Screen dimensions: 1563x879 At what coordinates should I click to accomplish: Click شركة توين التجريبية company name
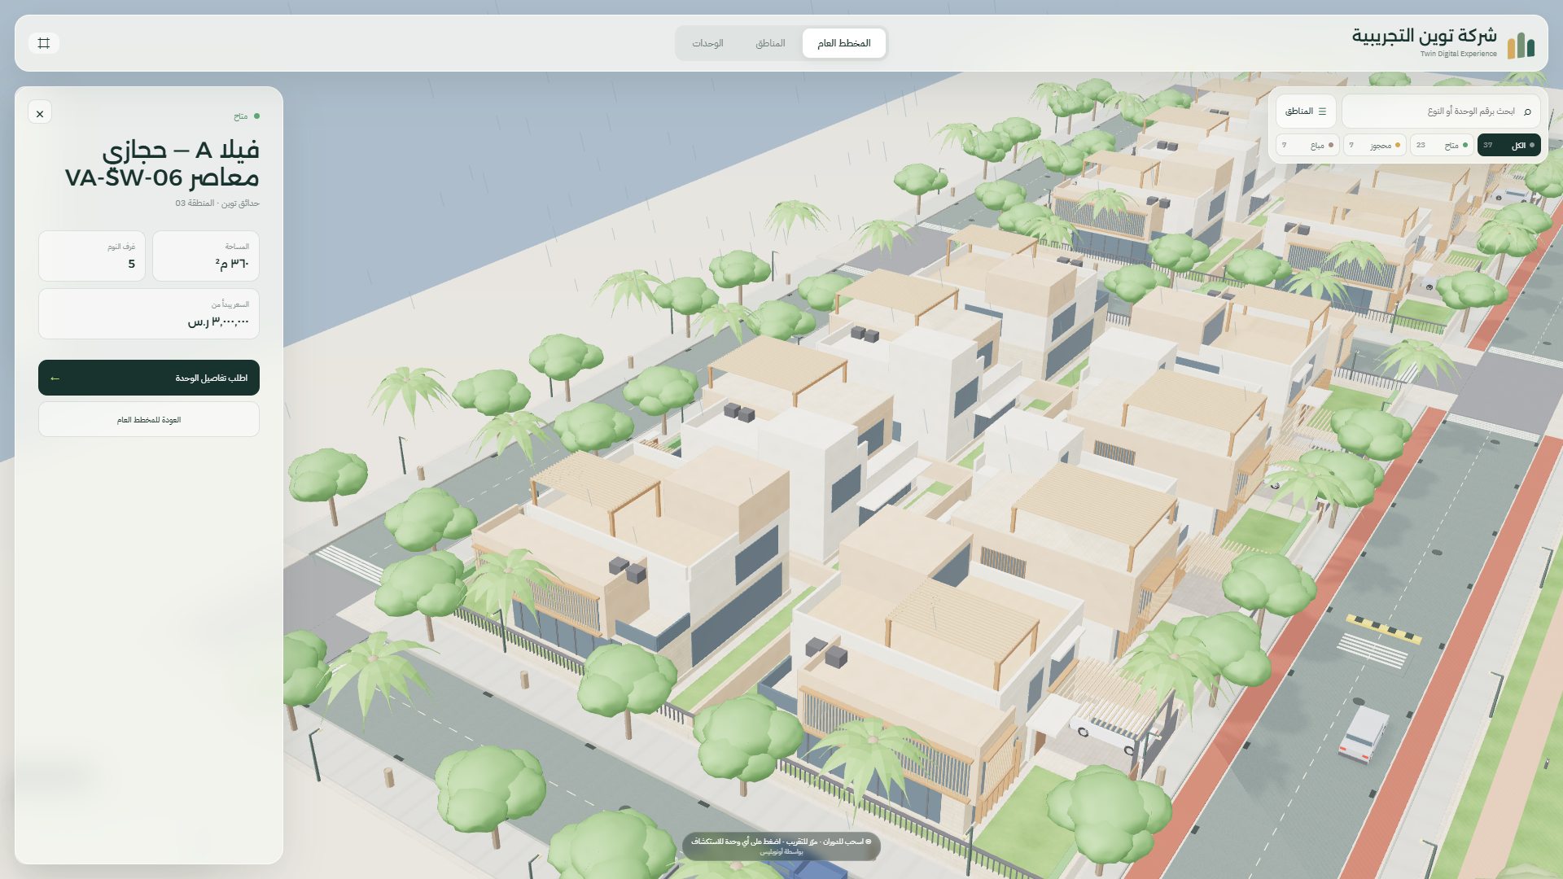coord(1424,36)
